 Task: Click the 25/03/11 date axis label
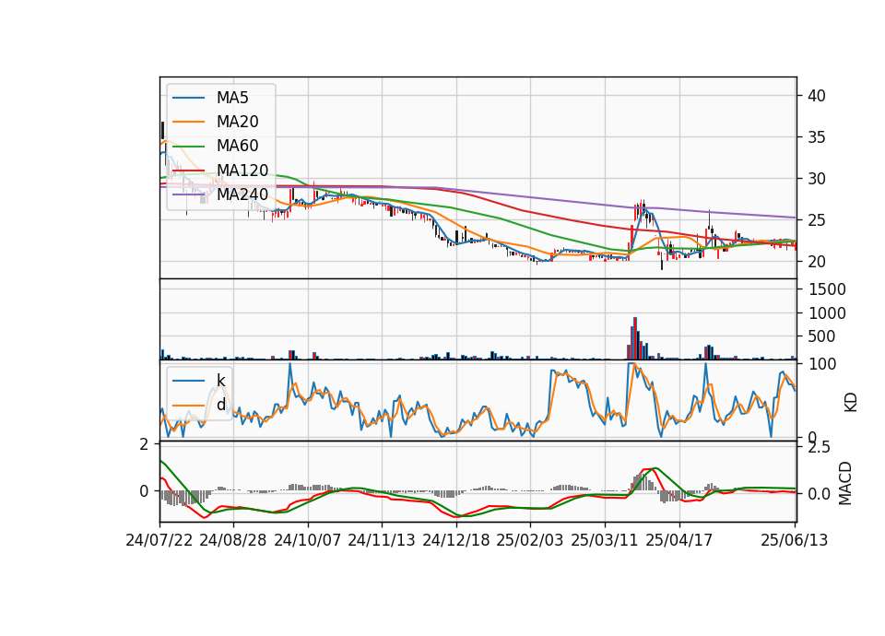tap(605, 540)
